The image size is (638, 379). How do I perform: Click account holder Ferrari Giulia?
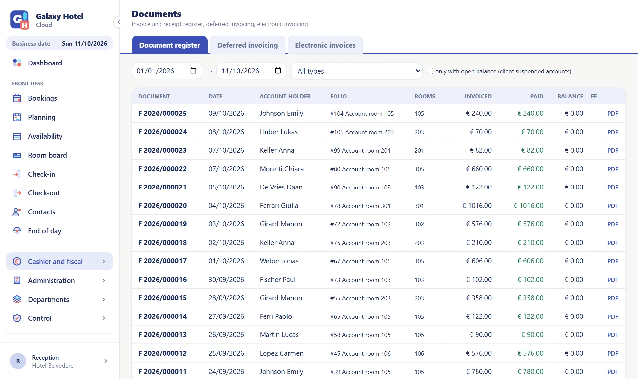(279, 206)
